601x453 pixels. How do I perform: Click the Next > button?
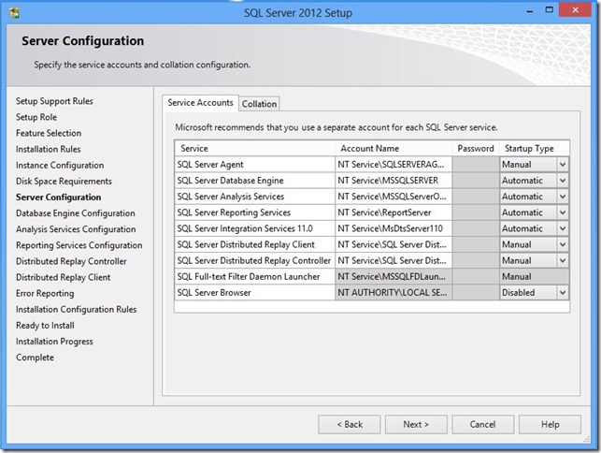pos(416,424)
